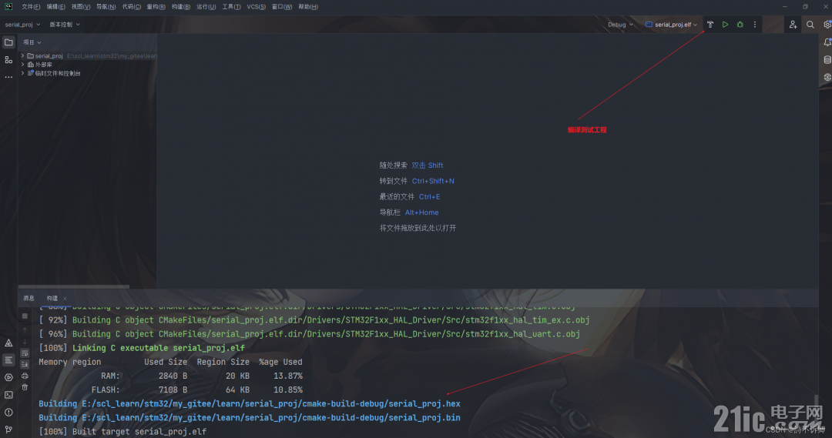Open the 代码(C) menu
Image resolution: width=832 pixels, height=438 pixels.
click(x=132, y=7)
